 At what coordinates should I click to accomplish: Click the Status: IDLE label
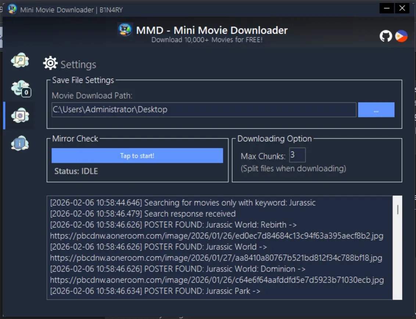click(x=76, y=171)
